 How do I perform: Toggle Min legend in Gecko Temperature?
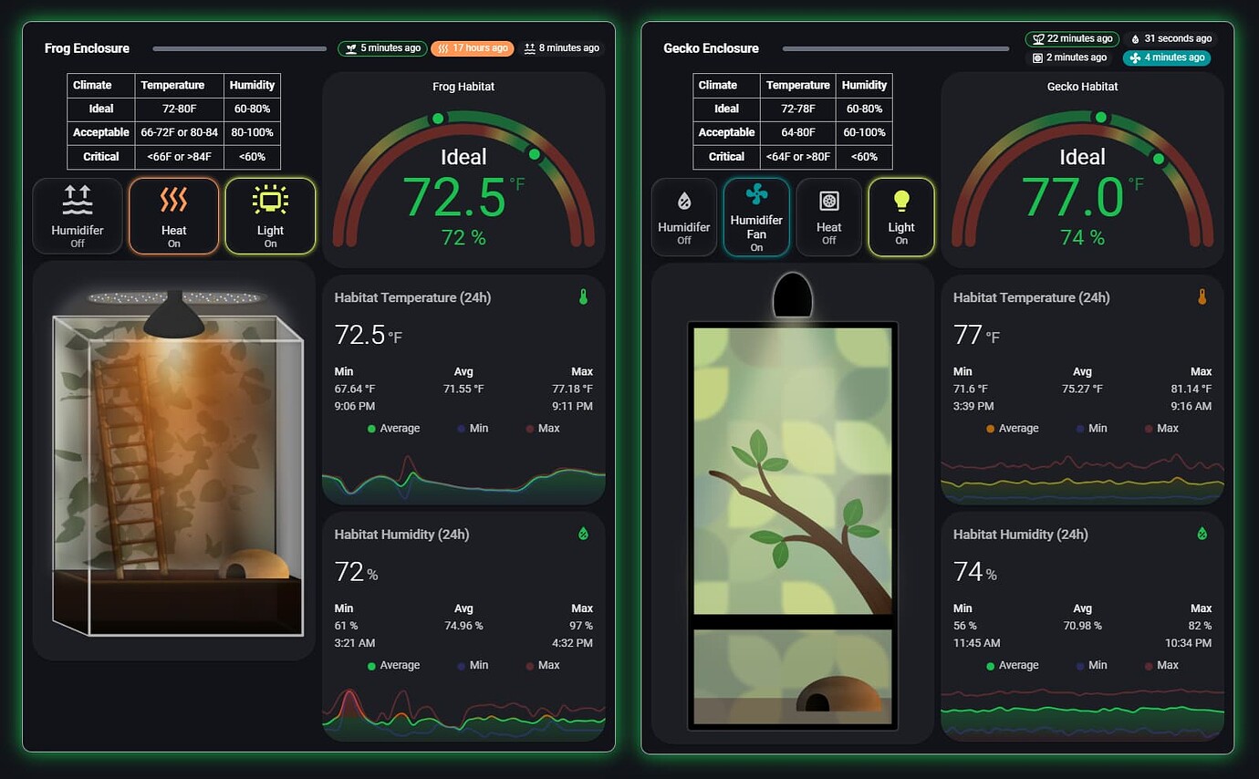coord(1090,429)
